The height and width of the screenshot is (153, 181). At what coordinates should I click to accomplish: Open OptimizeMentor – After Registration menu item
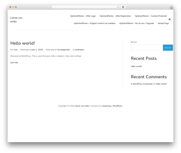point(115,16)
